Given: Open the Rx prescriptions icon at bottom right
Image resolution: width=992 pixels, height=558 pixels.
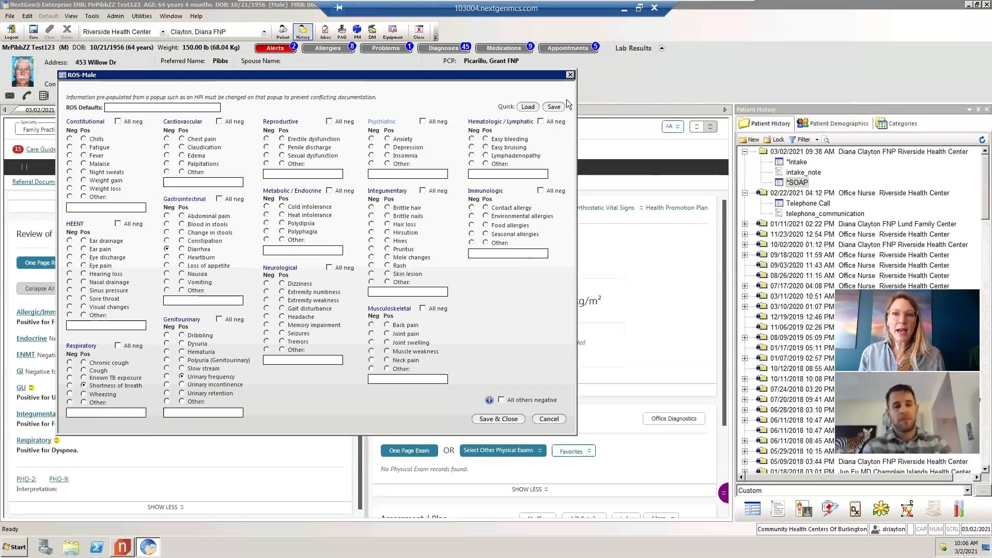Looking at the screenshot, I should [x=907, y=508].
